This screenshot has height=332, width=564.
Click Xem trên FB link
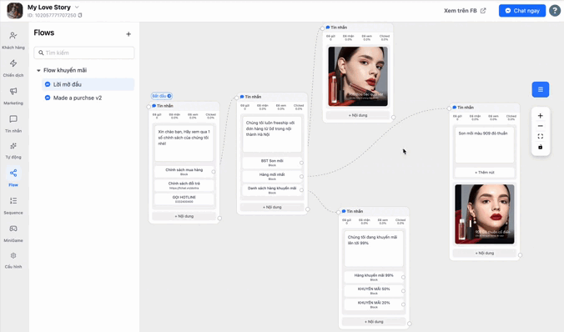click(x=465, y=11)
